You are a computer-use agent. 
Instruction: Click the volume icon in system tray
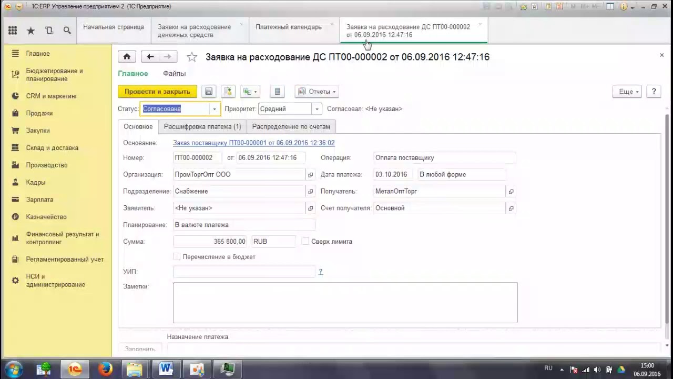[597, 370]
